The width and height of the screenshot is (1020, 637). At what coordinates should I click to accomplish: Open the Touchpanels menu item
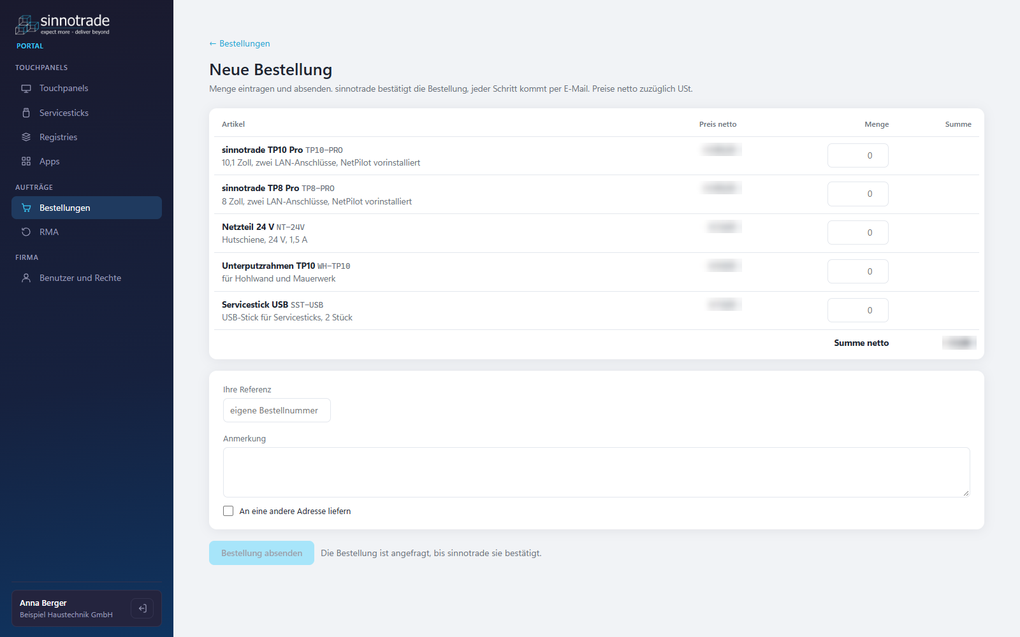tap(87, 89)
